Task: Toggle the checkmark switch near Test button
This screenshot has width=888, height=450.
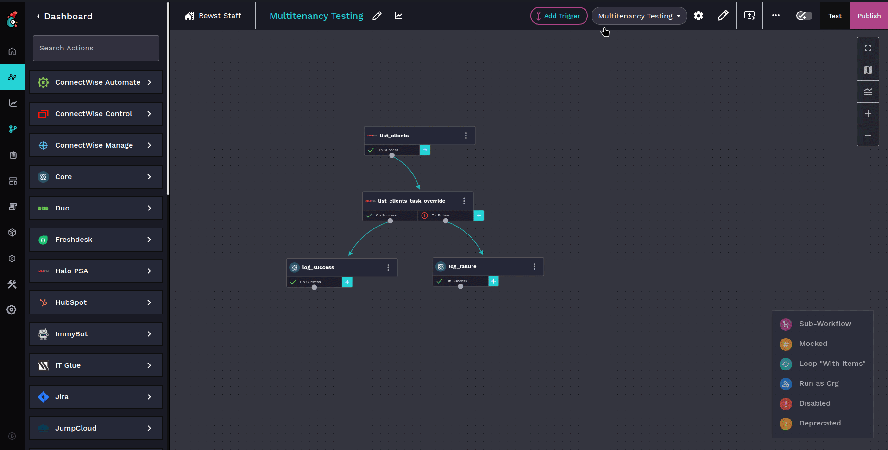Action: [x=804, y=16]
